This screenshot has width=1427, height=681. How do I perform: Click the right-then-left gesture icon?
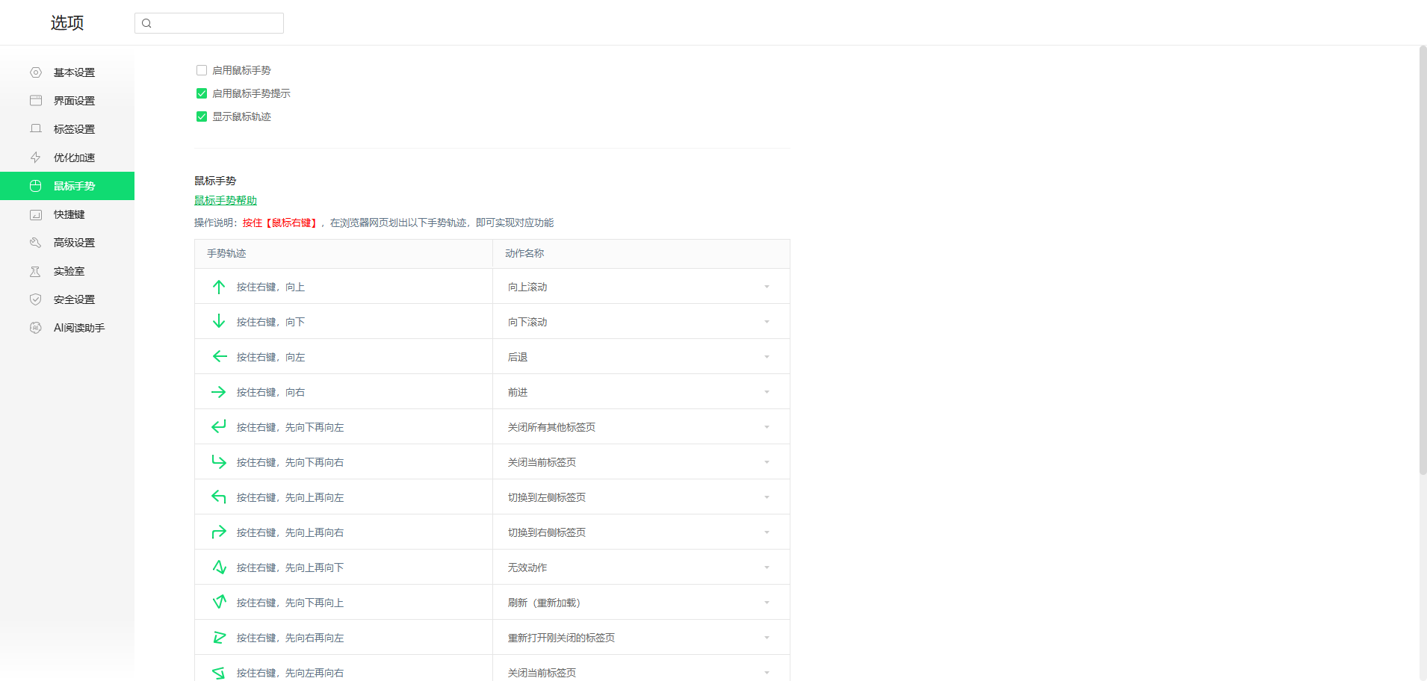[219, 638]
